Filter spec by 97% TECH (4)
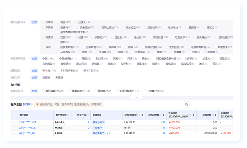The height and width of the screenshot is (148, 247). pos(91,70)
